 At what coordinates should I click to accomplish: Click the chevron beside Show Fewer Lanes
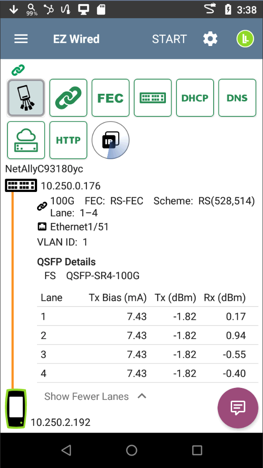(142, 396)
